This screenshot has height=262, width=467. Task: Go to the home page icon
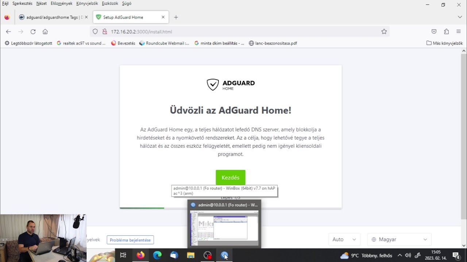pyautogui.click(x=45, y=32)
